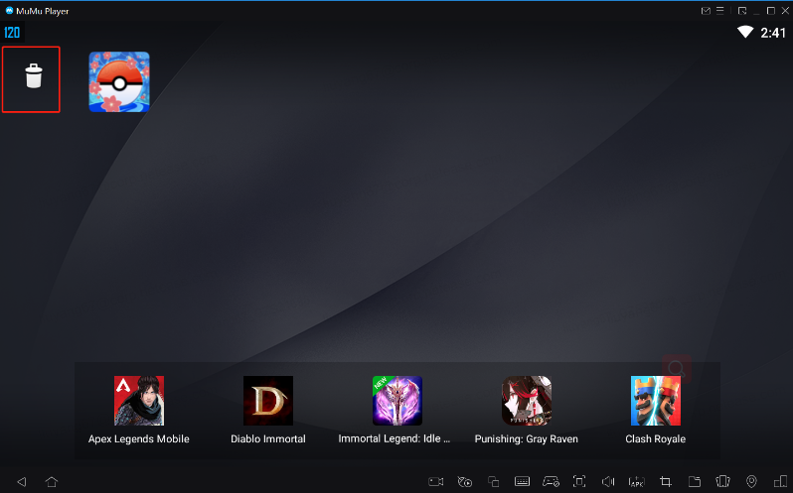Open the hamburger menu in title bar
Viewport: 793px width, 493px height.
pos(720,11)
